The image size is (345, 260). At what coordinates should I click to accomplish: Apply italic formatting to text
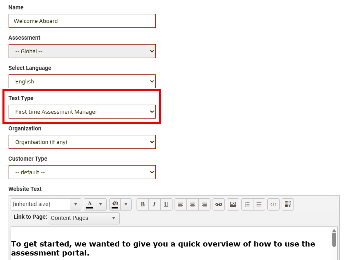(x=154, y=204)
